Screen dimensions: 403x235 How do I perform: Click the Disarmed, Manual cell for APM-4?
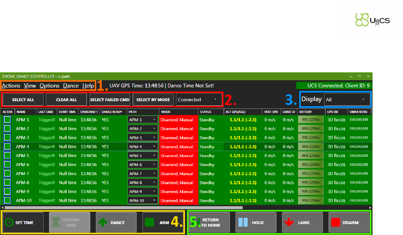point(179,147)
